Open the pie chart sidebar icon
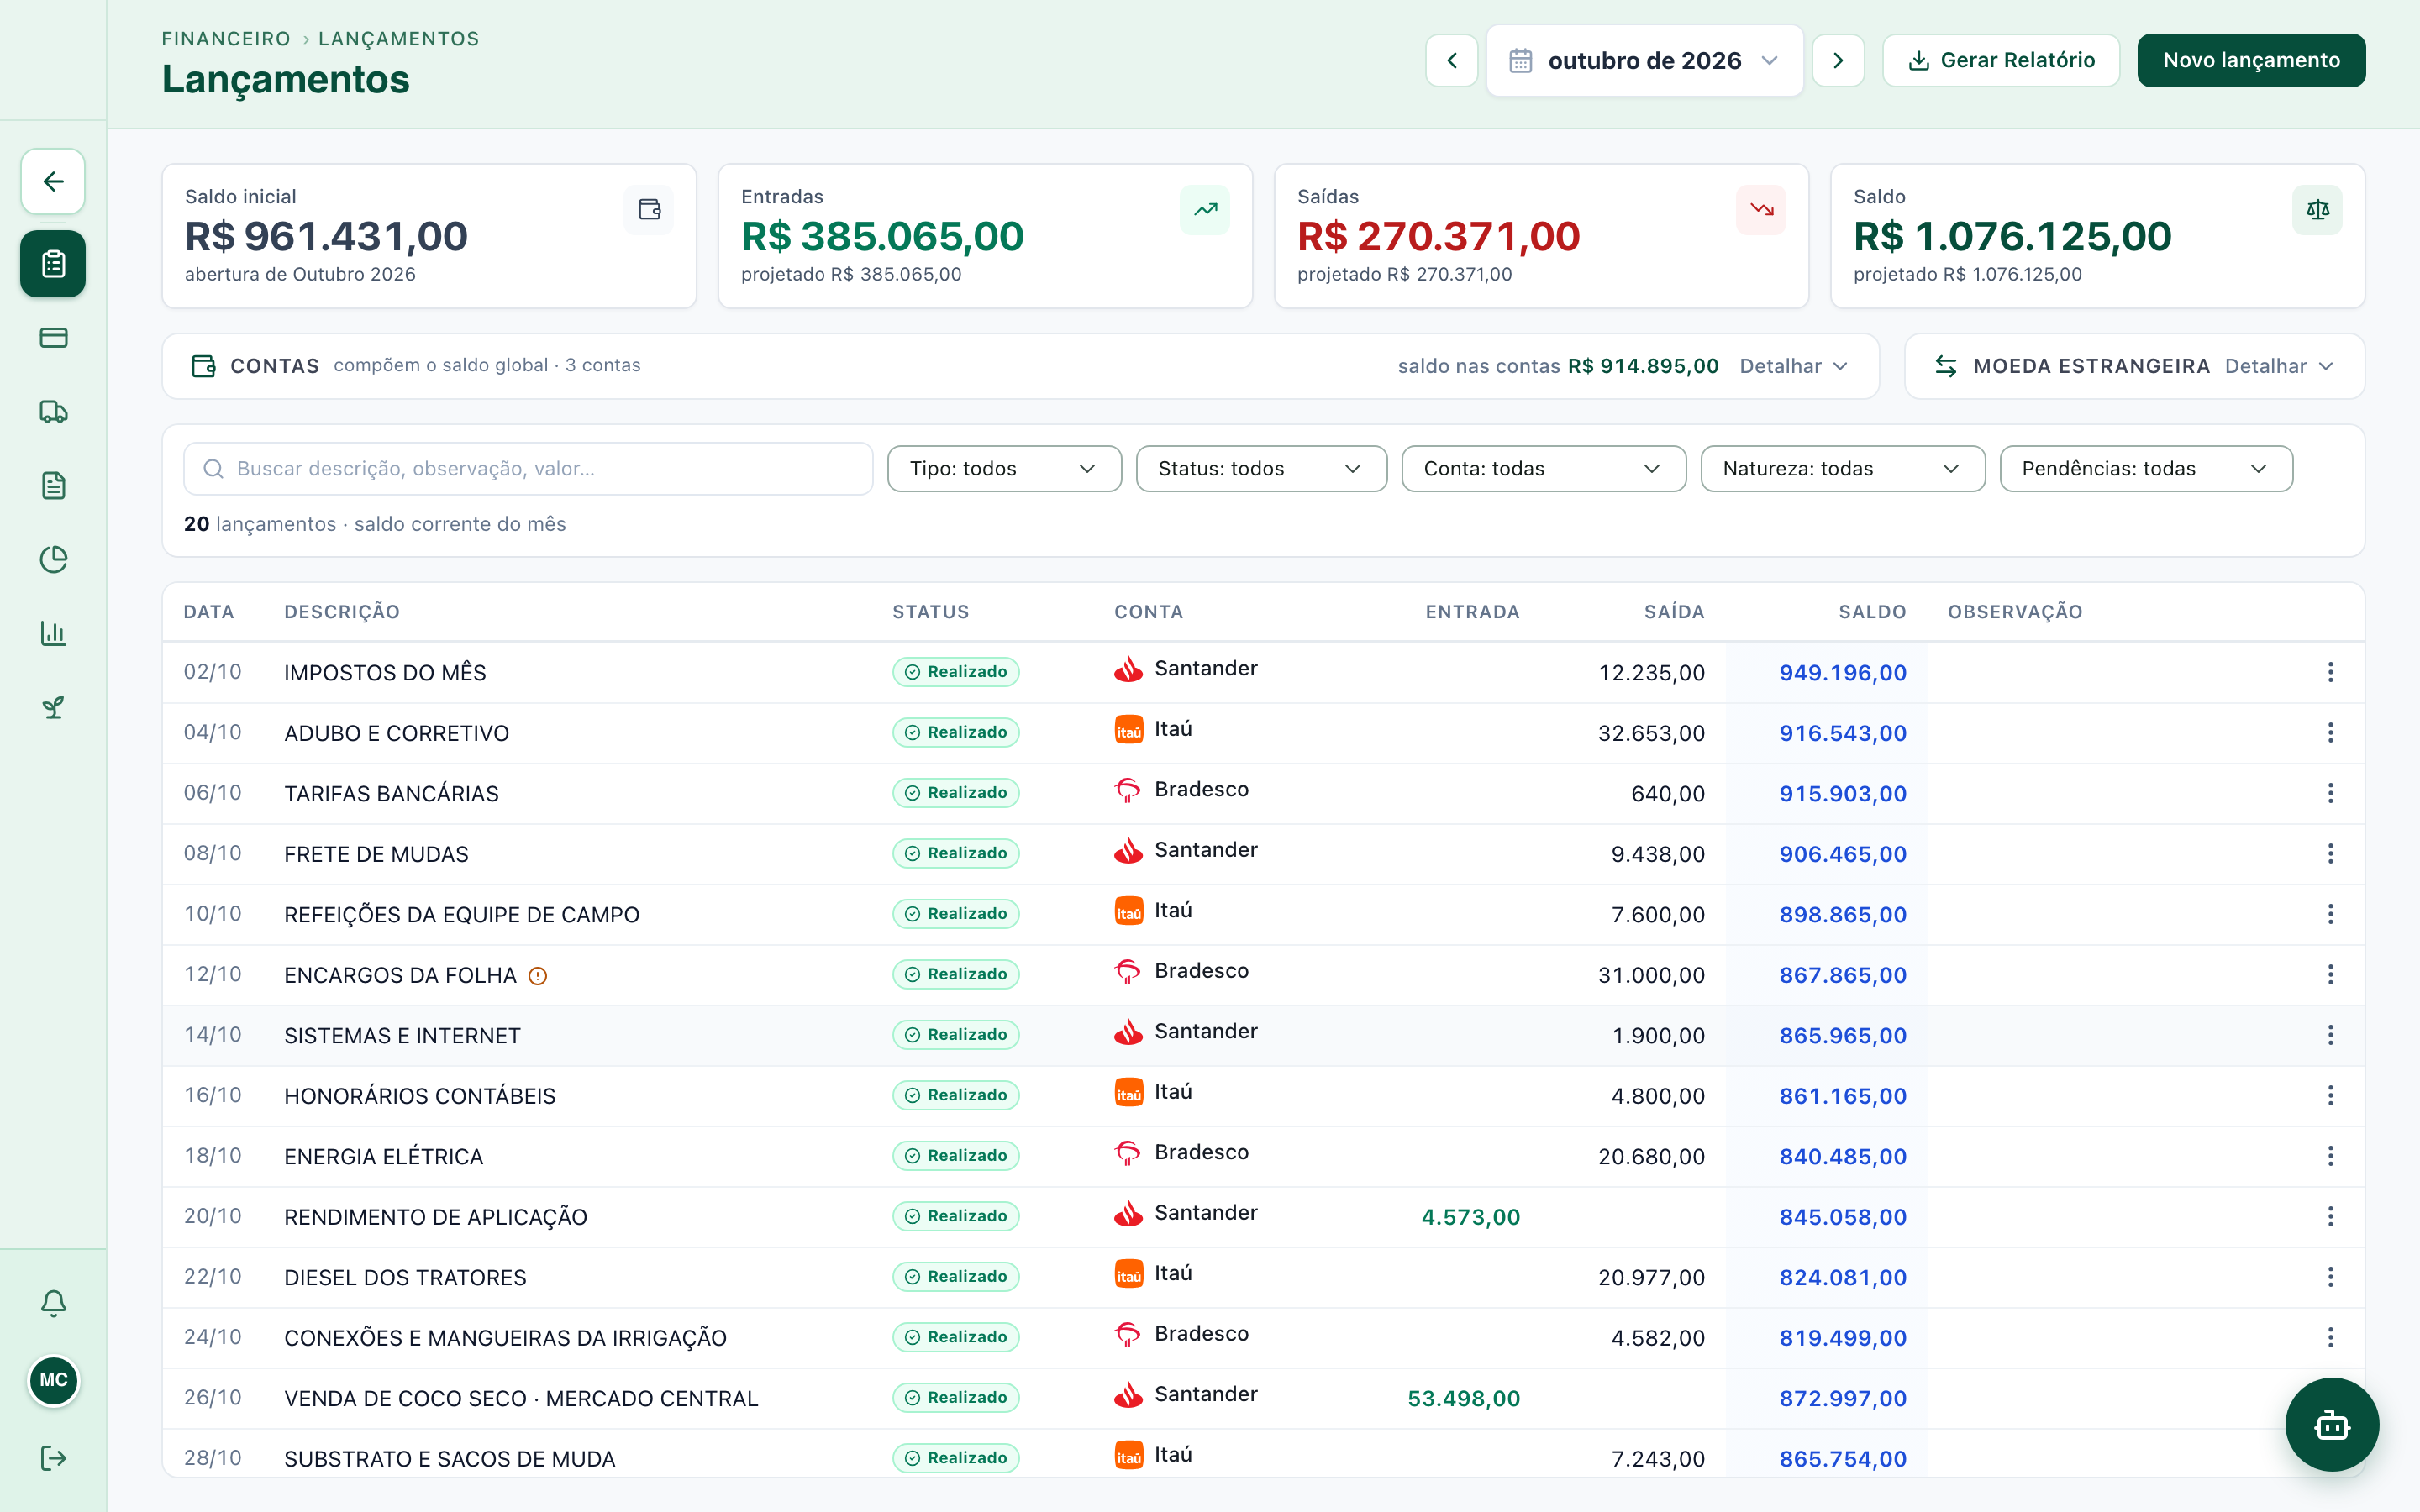 53,560
